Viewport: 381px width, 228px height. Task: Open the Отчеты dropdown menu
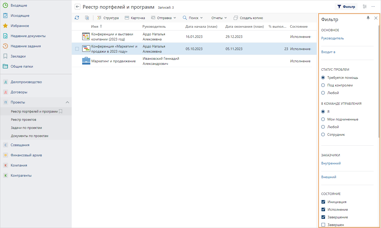coord(219,18)
